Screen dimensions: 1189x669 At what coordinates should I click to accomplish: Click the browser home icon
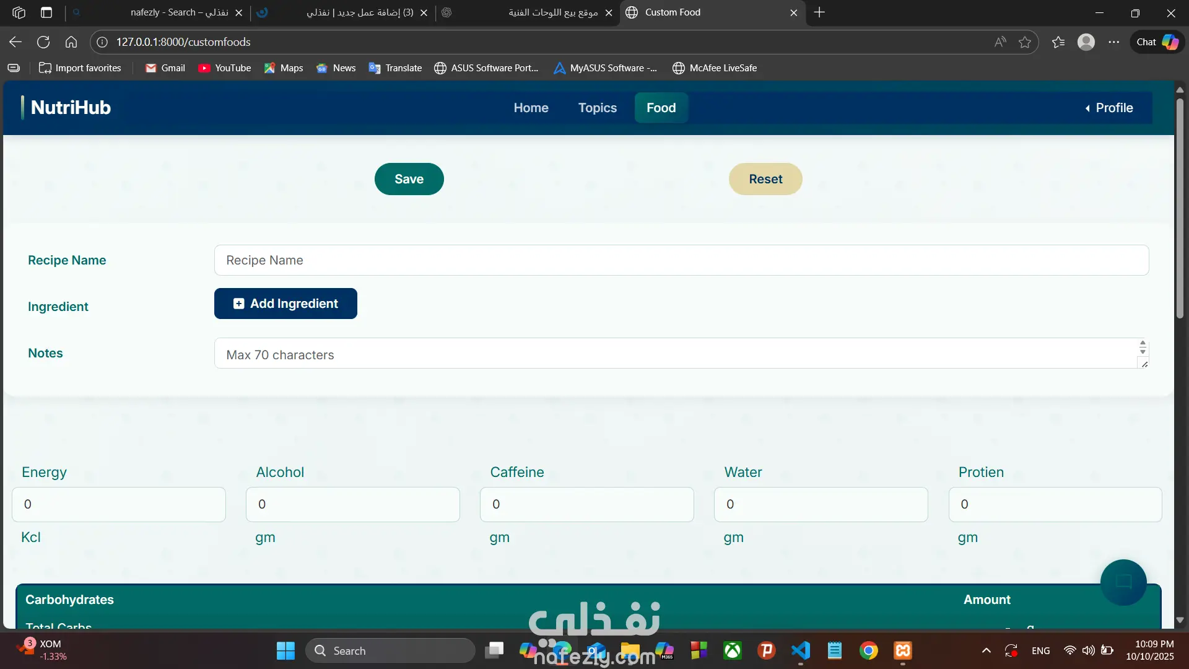71,42
